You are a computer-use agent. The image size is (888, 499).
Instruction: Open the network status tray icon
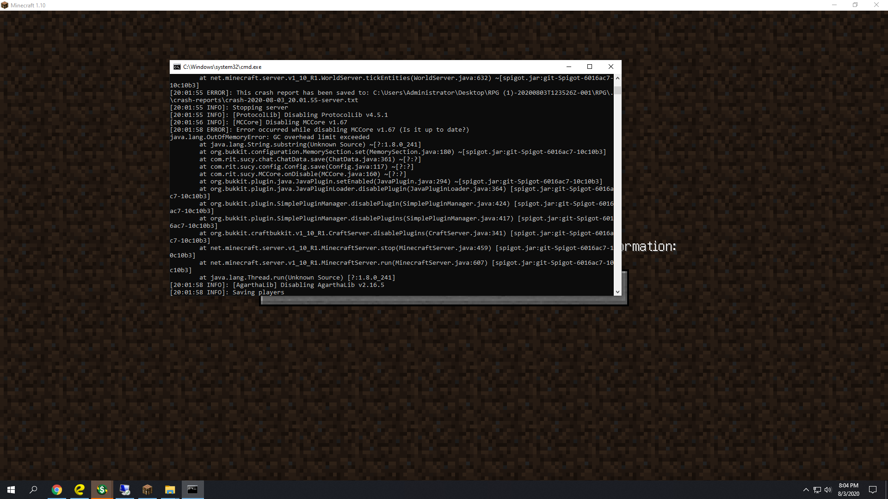point(817,490)
